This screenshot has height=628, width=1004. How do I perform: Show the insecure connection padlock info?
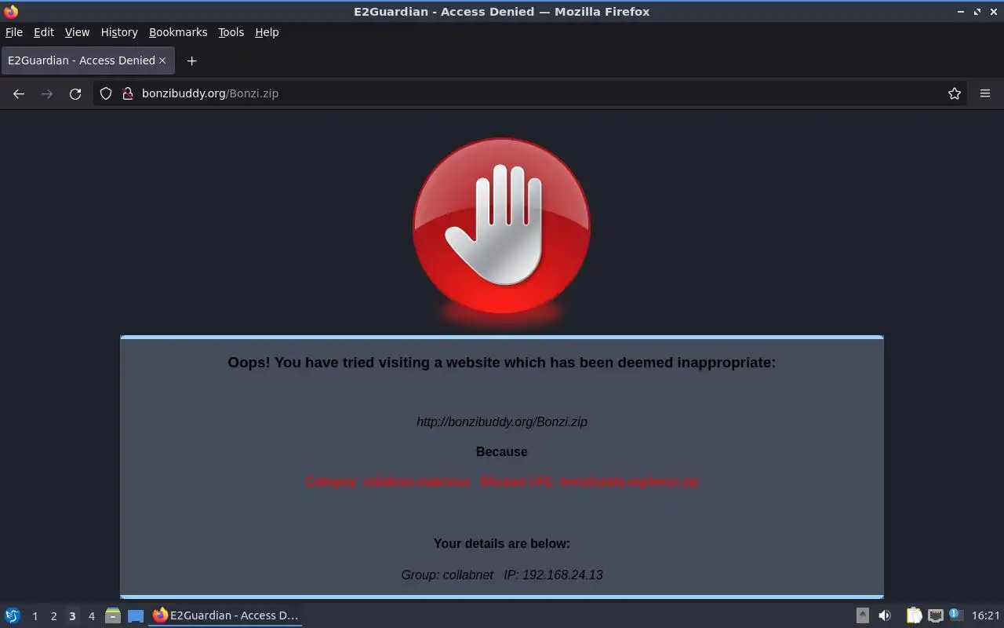[x=128, y=93]
